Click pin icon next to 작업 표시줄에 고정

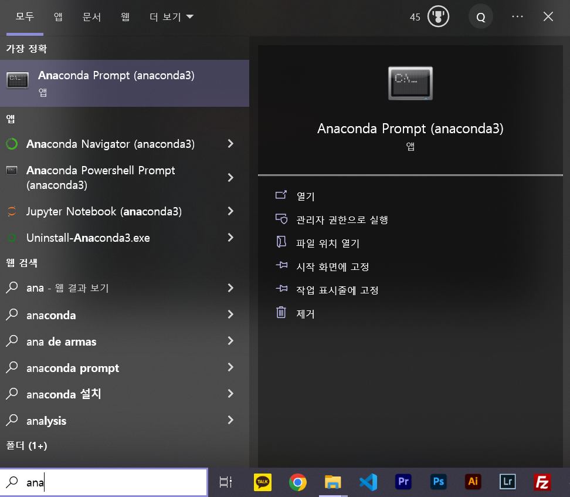[x=281, y=289]
